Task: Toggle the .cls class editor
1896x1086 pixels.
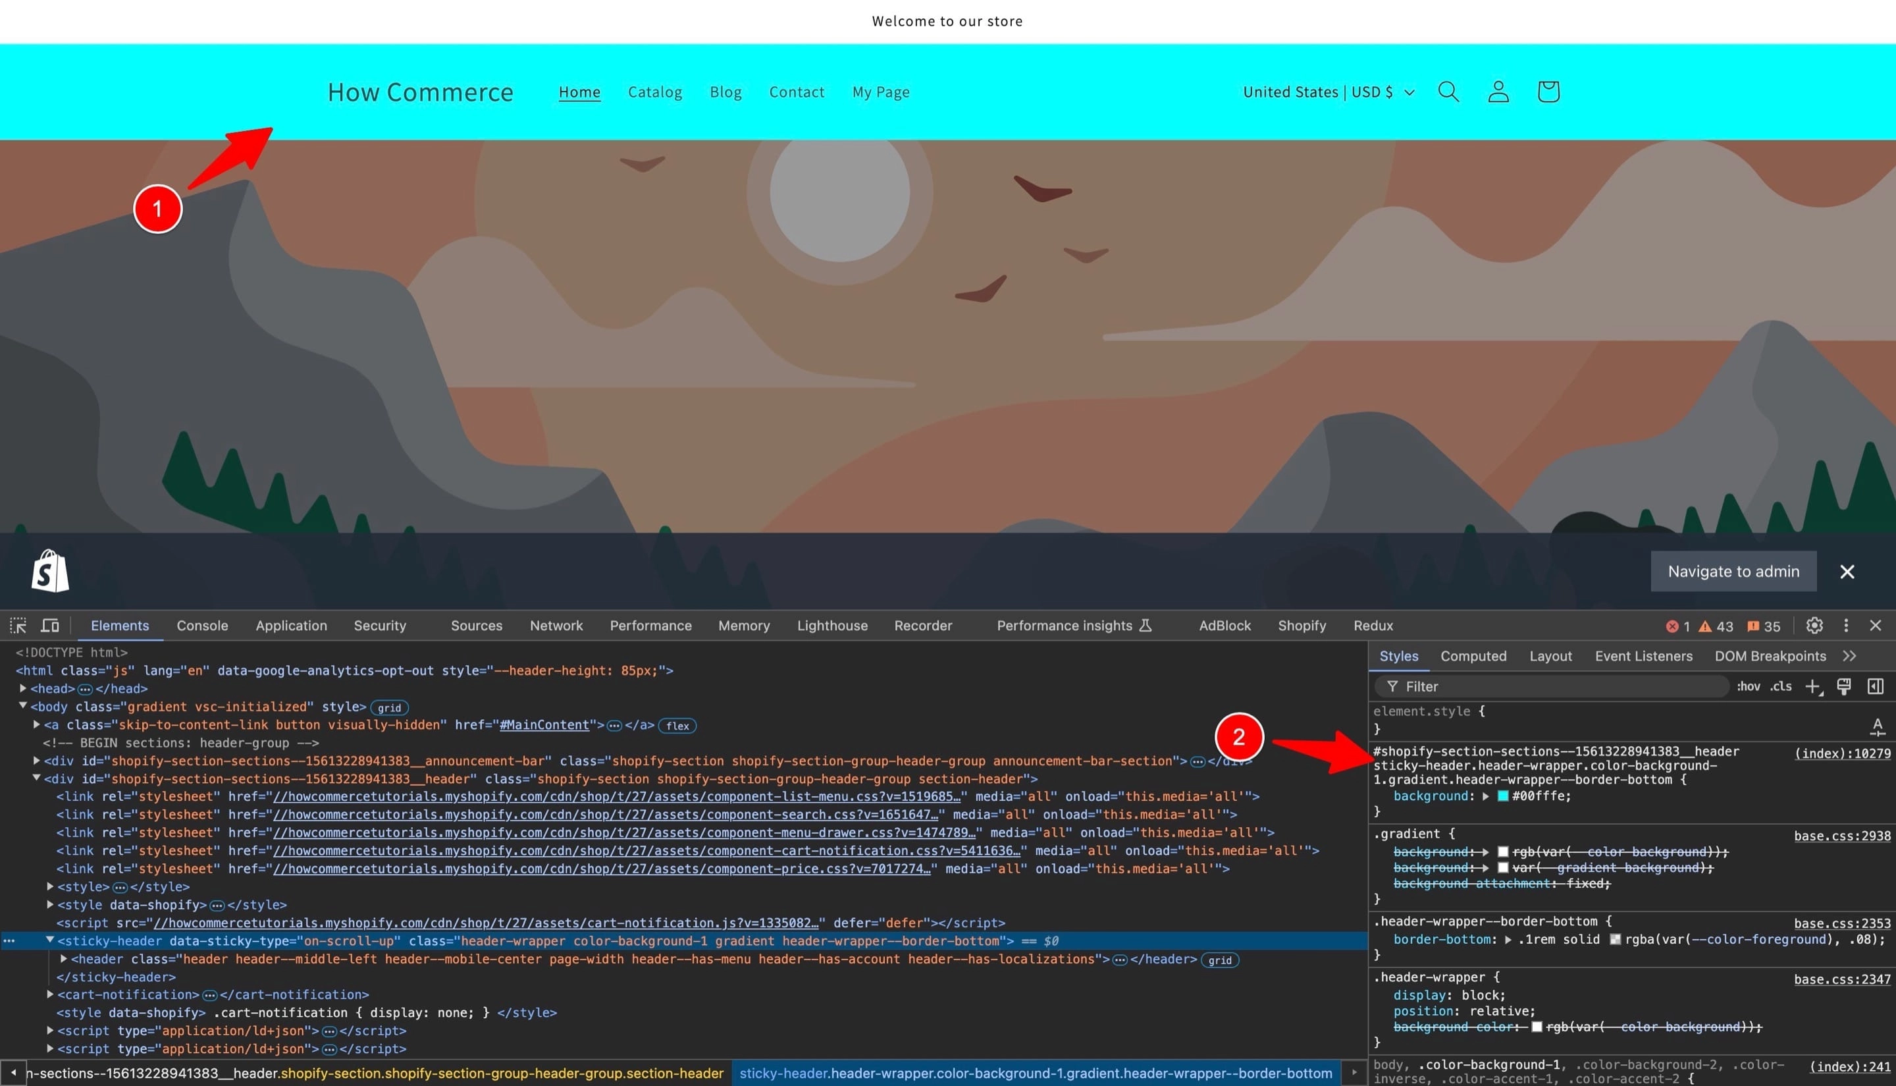Action: 1780,686
